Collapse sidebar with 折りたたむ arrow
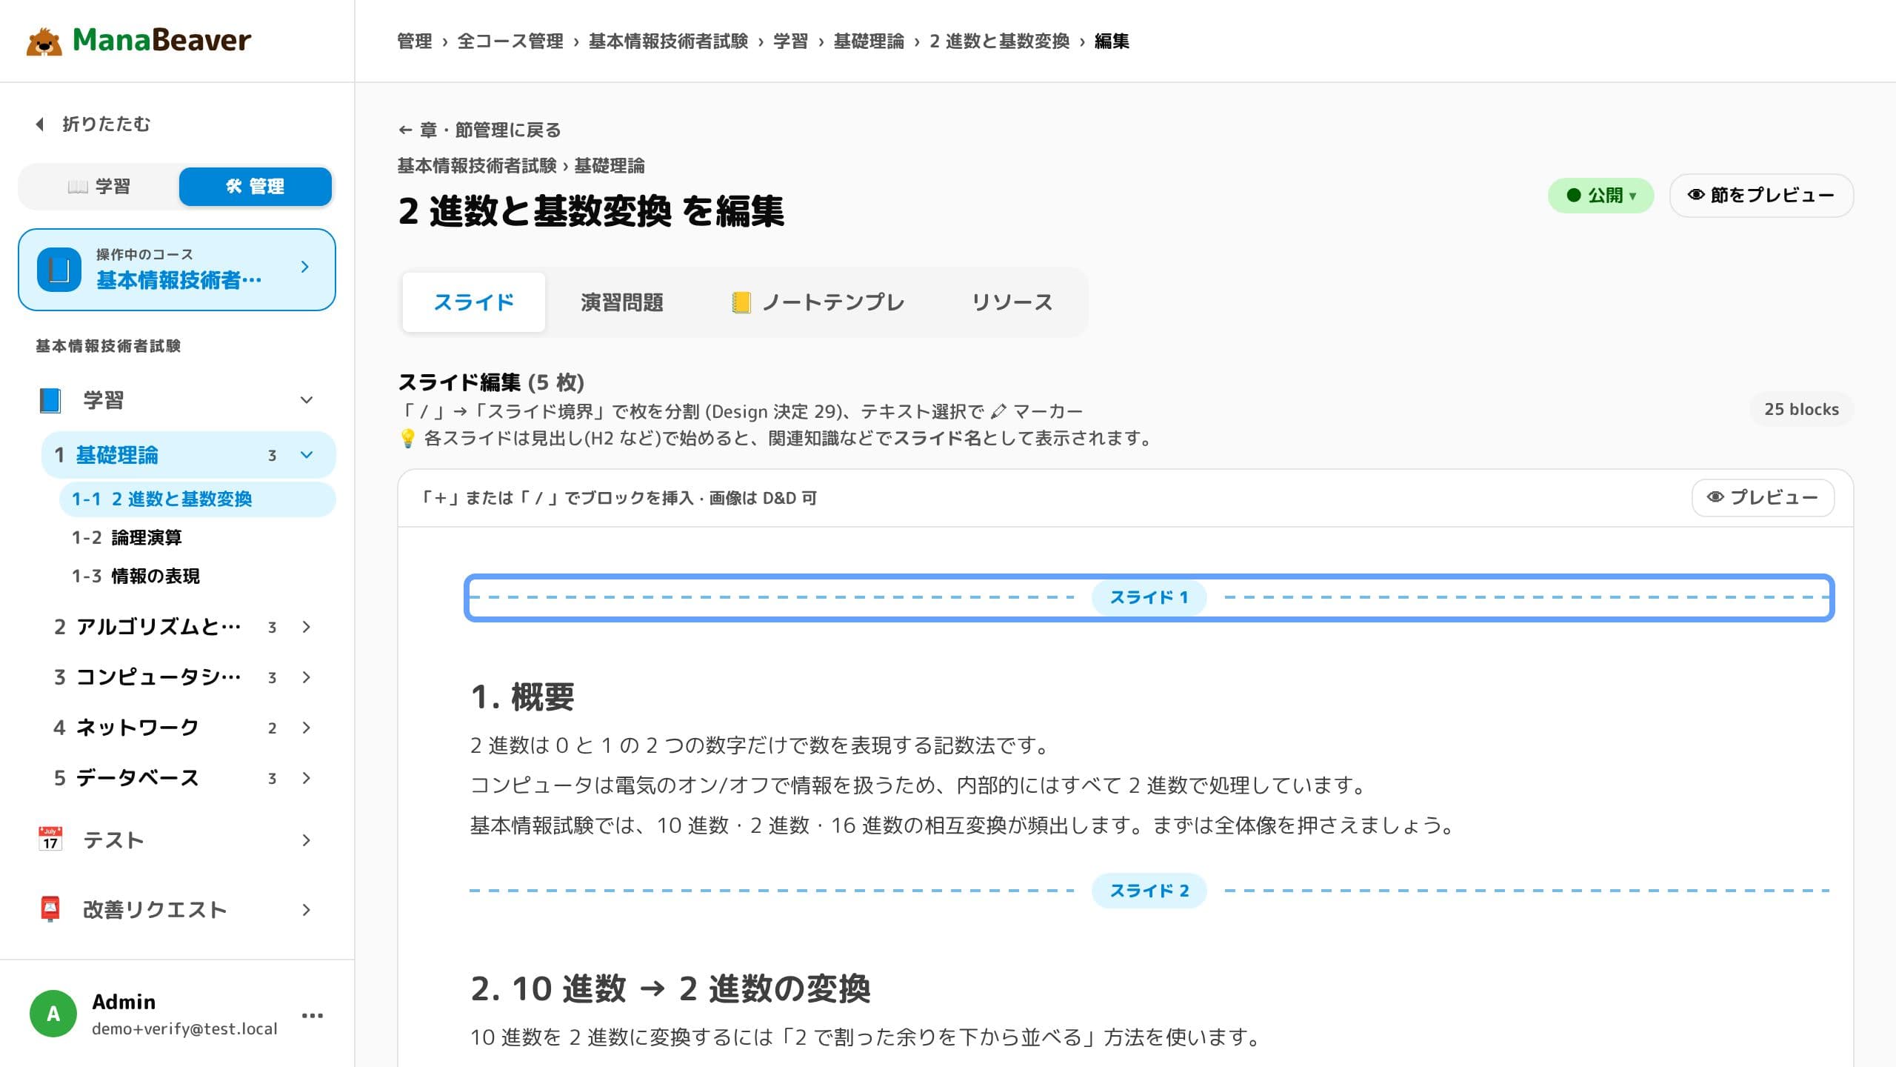 tap(93, 124)
